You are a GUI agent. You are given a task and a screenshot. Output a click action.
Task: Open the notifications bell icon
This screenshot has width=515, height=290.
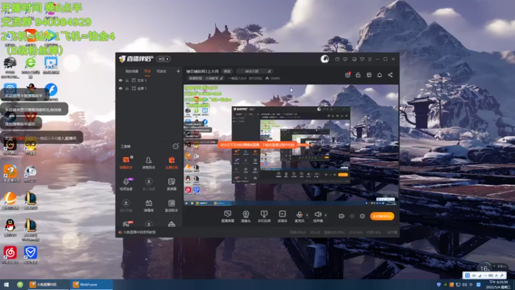[379, 75]
